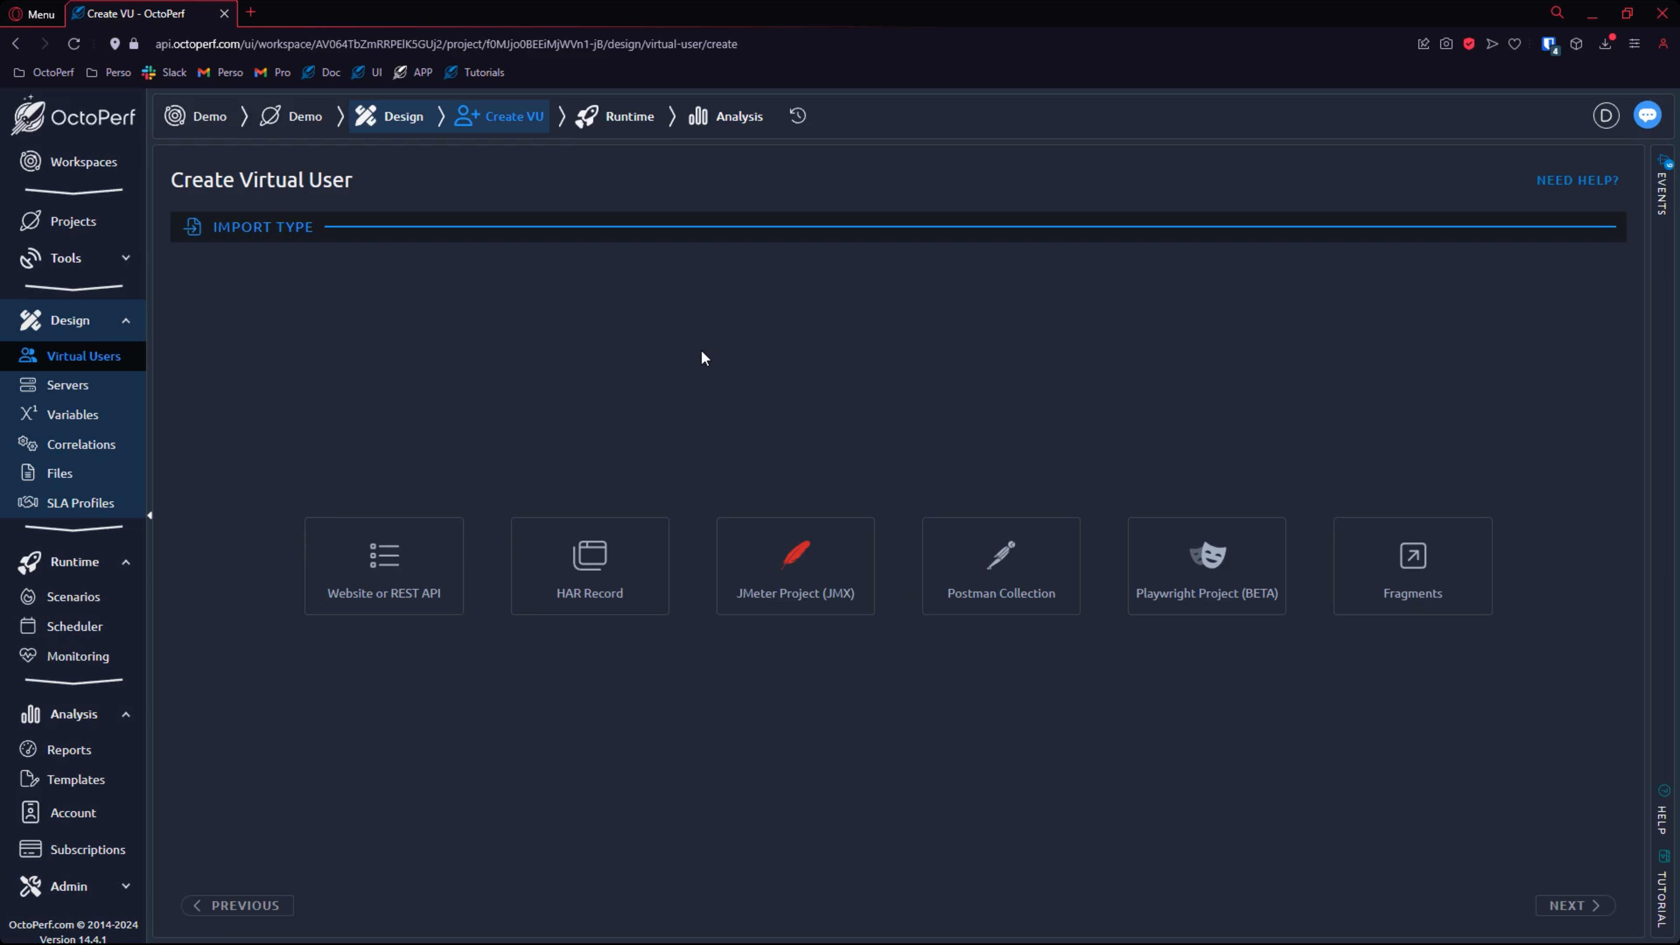Screen dimensions: 1680x945
Task: Choose the HAR Record import card
Action: 590,565
